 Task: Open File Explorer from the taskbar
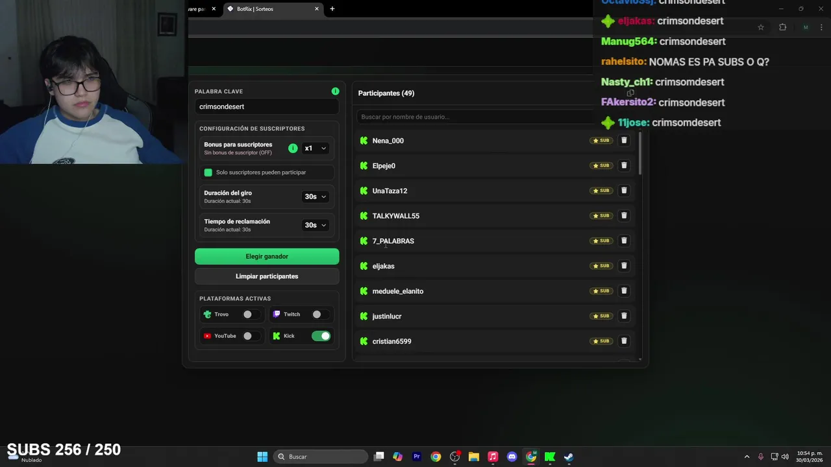[474, 457]
